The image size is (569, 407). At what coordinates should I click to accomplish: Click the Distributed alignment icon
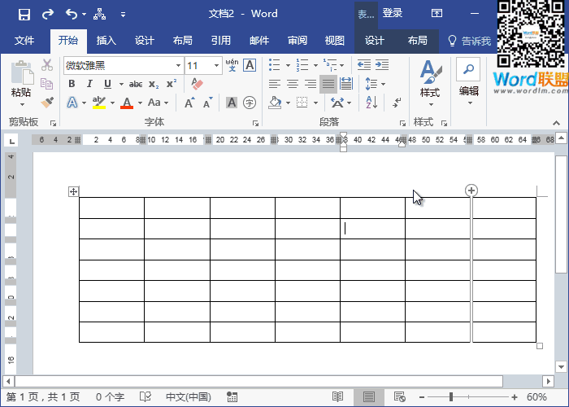point(346,84)
